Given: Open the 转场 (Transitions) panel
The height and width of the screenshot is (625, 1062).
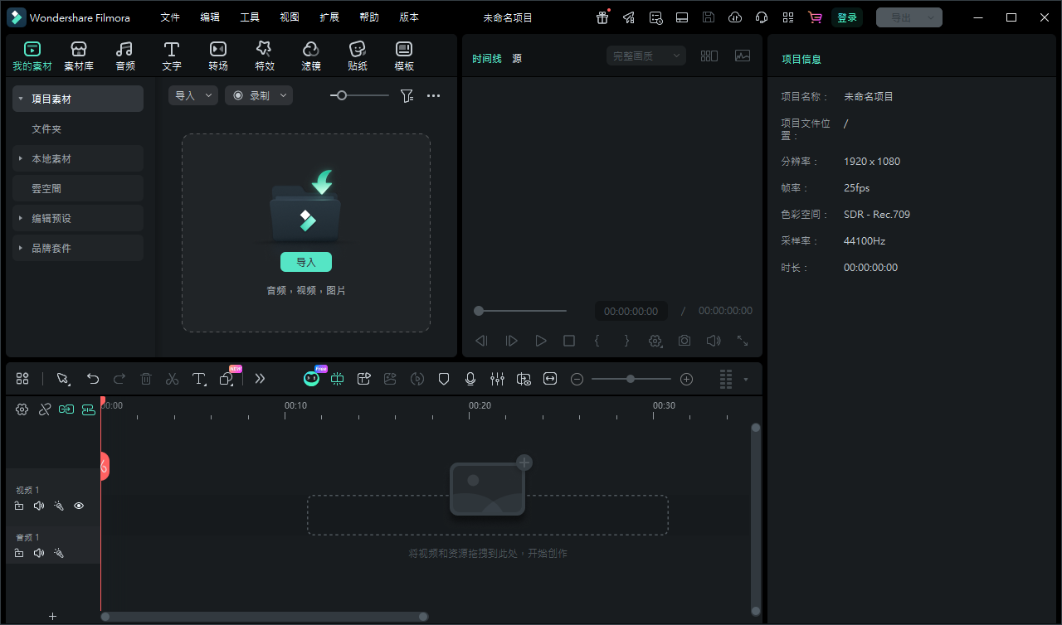Looking at the screenshot, I should click(x=218, y=56).
